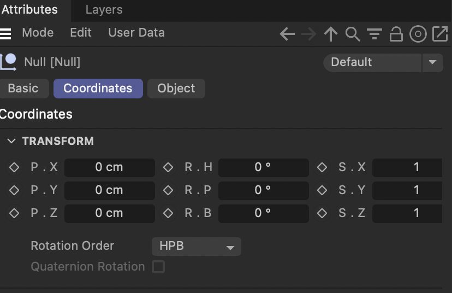Viewport: 452px width, 293px height.
Task: Click the P.Y position input field
Action: coord(109,190)
